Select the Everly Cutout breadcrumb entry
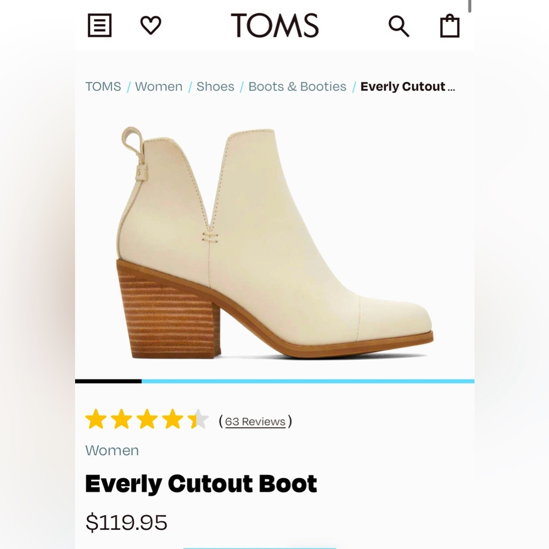Viewport: 549px width, 549px height. (407, 86)
